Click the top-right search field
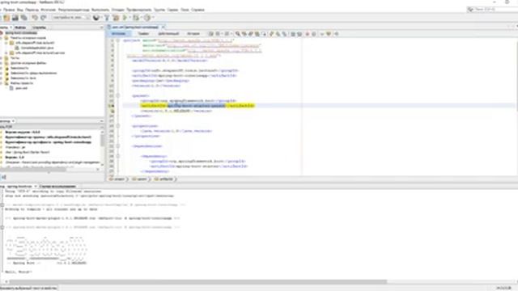 pos(492,9)
